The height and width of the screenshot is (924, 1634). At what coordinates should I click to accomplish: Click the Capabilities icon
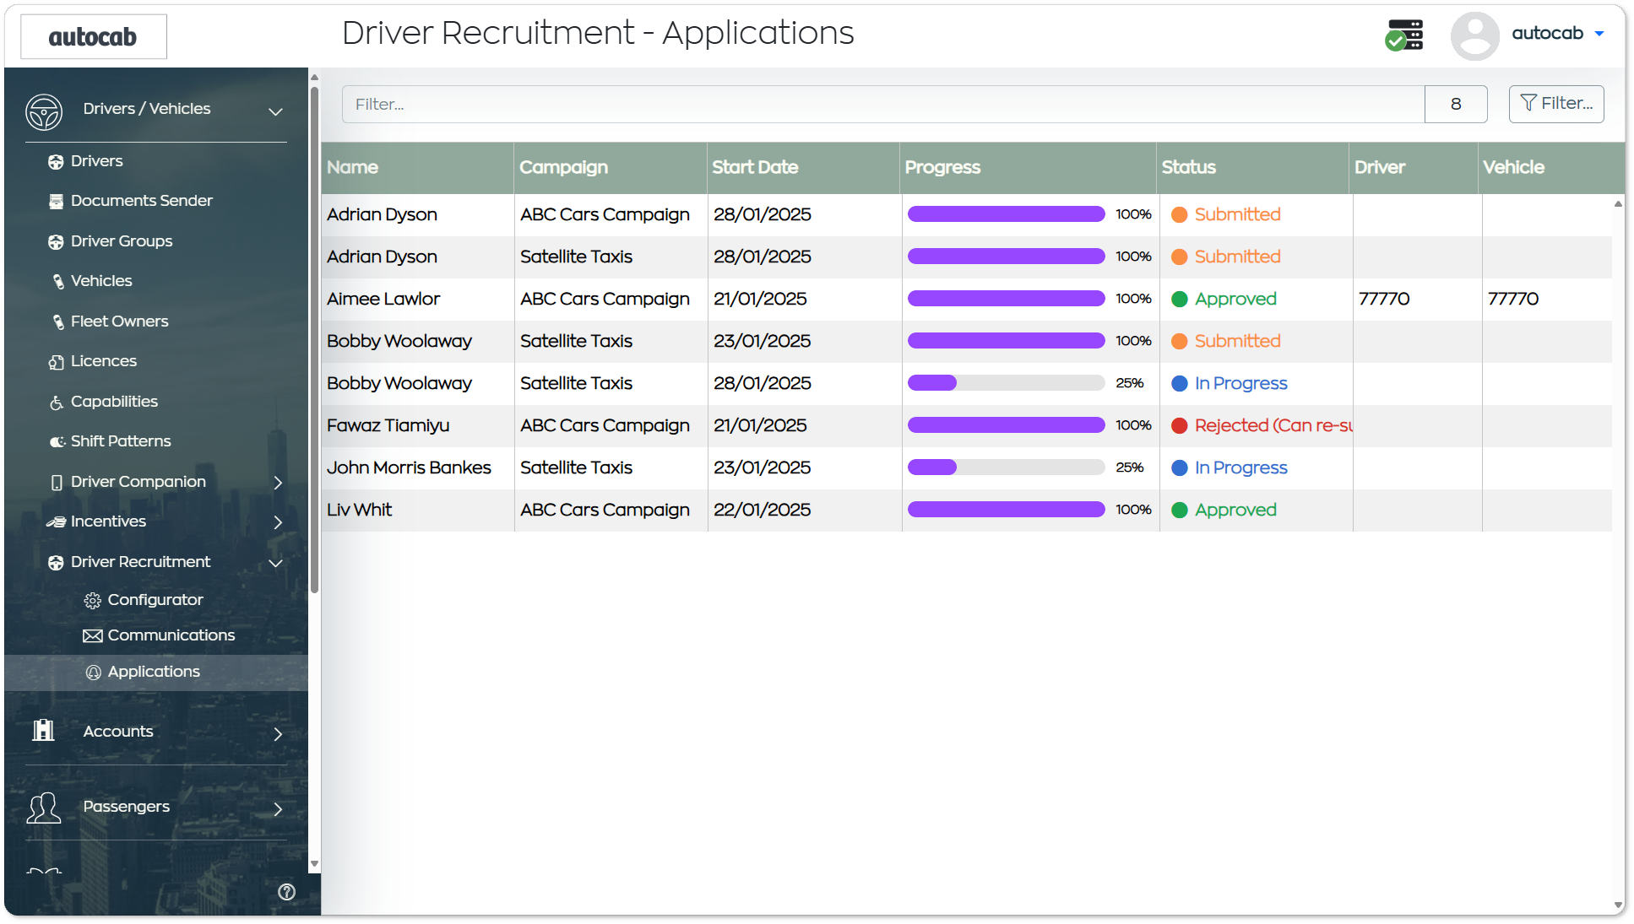pyautogui.click(x=56, y=403)
